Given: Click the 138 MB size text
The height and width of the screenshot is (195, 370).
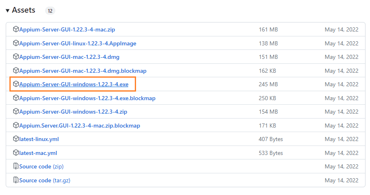Looking at the screenshot, I should [x=268, y=44].
